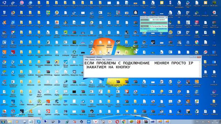Viewport: 221px width, 124px height.
Task: Click the Windows Start orb
Action: tap(3, 122)
